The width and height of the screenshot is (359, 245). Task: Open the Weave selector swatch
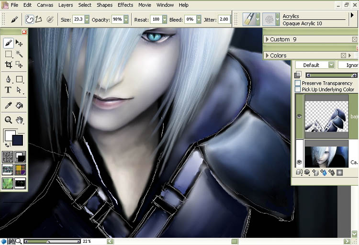click(x=20, y=170)
